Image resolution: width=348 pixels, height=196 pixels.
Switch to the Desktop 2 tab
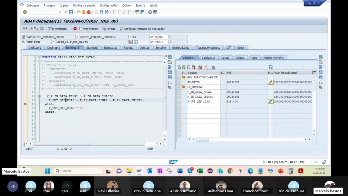point(54,48)
